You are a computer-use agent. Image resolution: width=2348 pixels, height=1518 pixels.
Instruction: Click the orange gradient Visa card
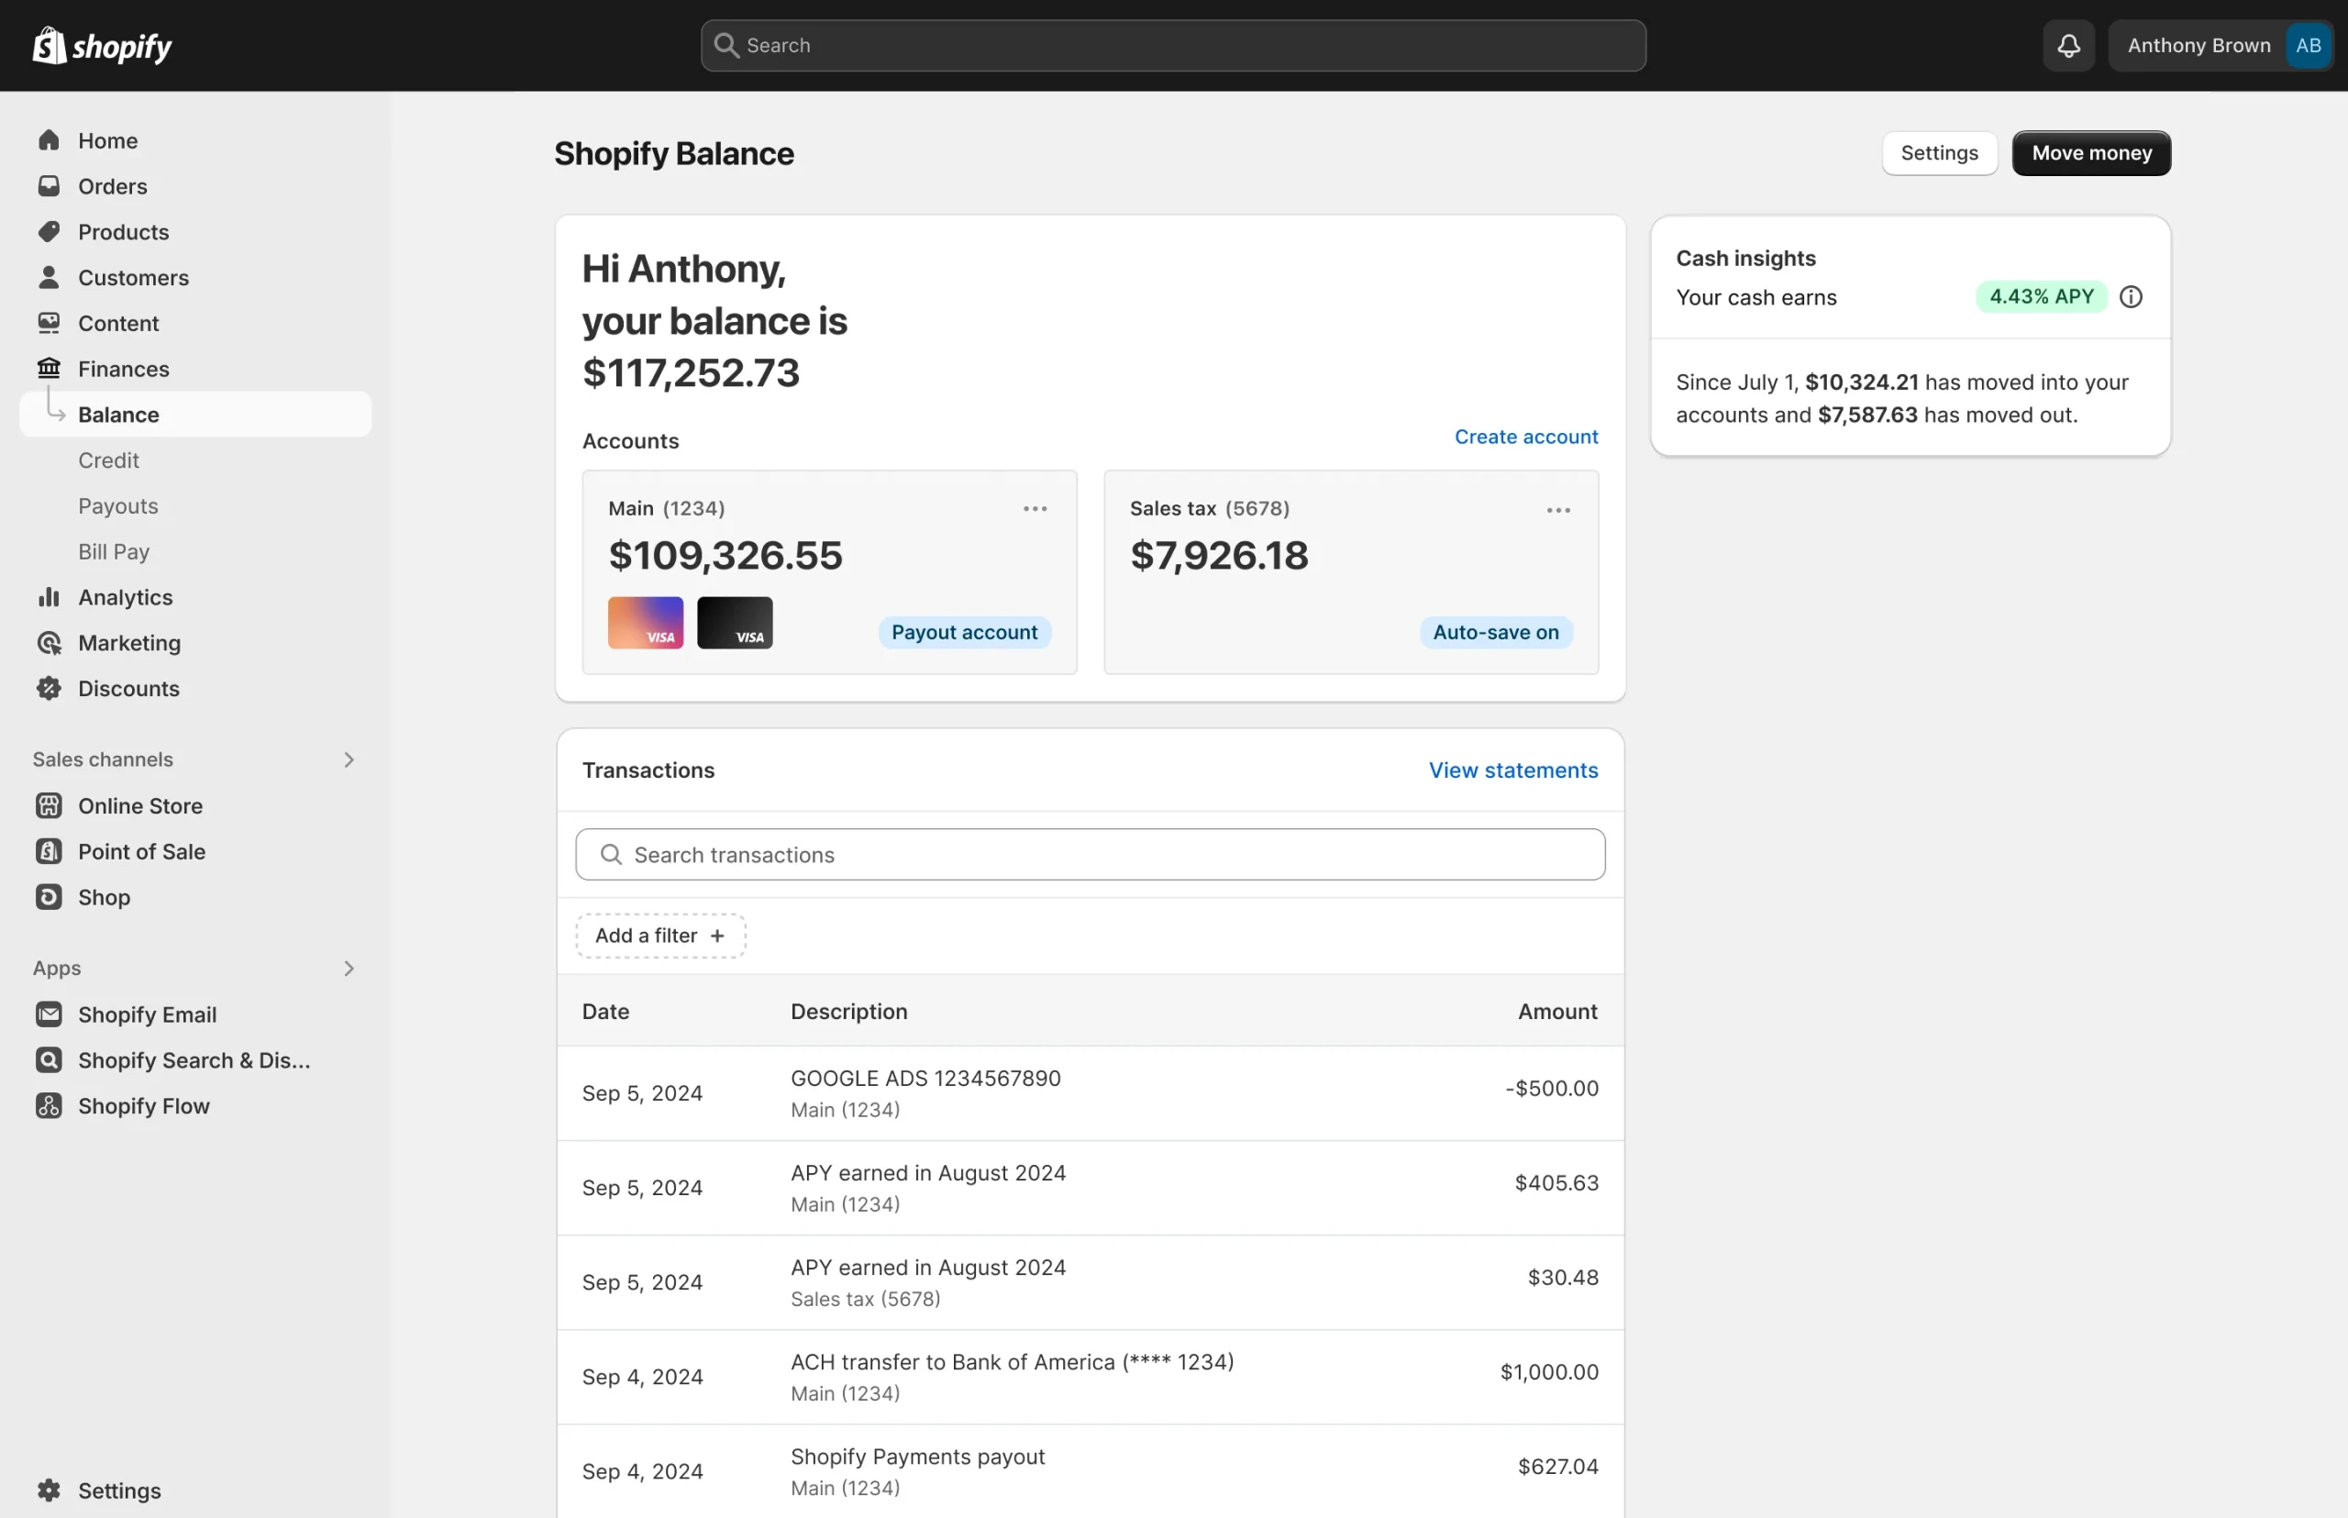(x=646, y=622)
